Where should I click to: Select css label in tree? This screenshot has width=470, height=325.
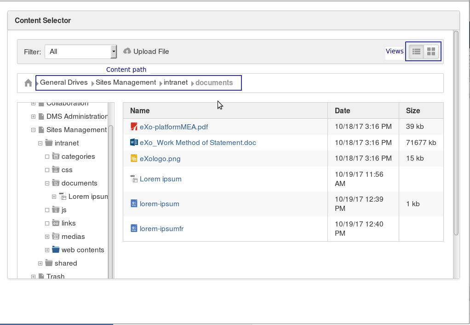point(67,170)
